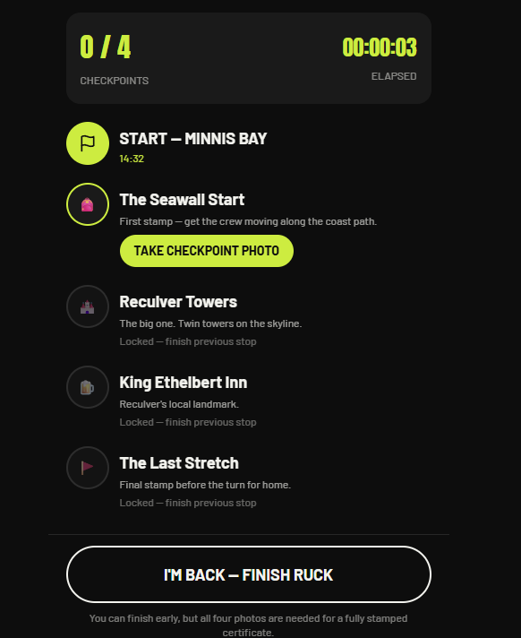The height and width of the screenshot is (638, 521).
Task: Click the beer mug icon for King Ethelbert Inn
Action: pyautogui.click(x=88, y=387)
